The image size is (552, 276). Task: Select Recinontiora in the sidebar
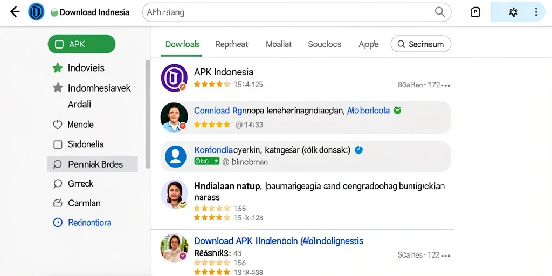click(89, 223)
